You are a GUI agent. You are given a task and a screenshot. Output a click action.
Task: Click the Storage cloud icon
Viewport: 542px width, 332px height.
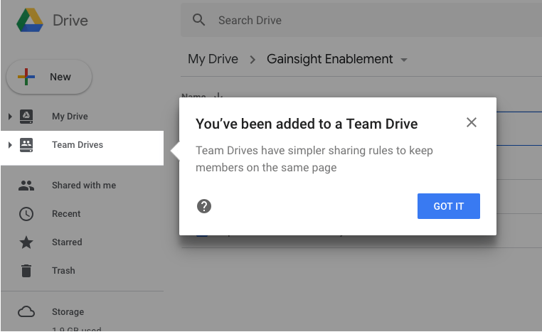[x=26, y=312]
